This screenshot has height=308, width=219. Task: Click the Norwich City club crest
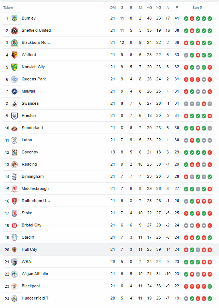pos(14,67)
